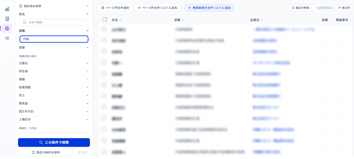354x159 pixels.
Task: Select the person contacts sidebar icon
Action: tap(7, 28)
